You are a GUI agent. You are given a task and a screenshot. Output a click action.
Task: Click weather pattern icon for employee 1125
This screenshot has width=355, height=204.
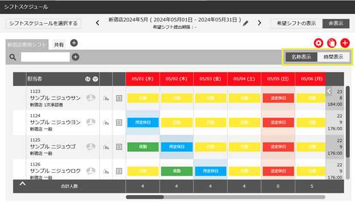click(x=106, y=147)
